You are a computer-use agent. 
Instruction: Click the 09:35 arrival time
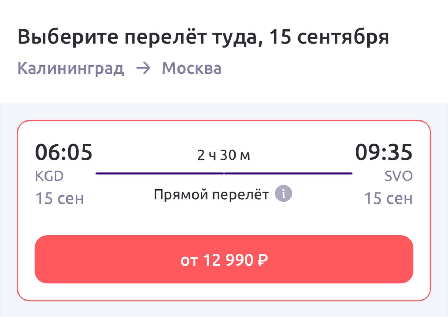pos(384,153)
